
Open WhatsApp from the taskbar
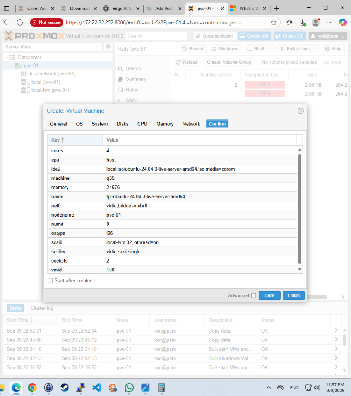[x=129, y=387]
